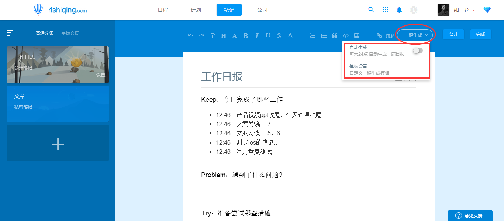Toggle underline formatting on
Image resolution: width=504 pixels, height=221 pixels.
click(268, 35)
